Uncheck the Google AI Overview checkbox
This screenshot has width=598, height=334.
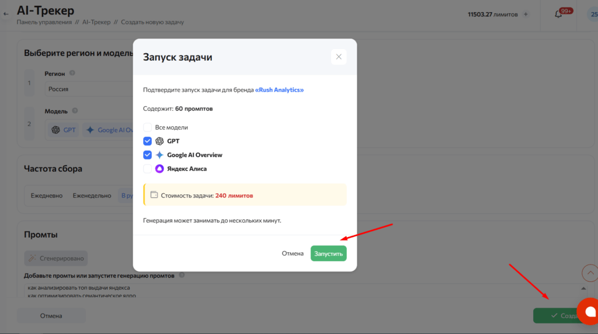147,155
